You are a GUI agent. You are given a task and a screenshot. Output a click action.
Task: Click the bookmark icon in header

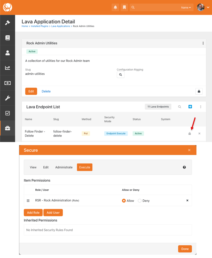tap(124, 8)
